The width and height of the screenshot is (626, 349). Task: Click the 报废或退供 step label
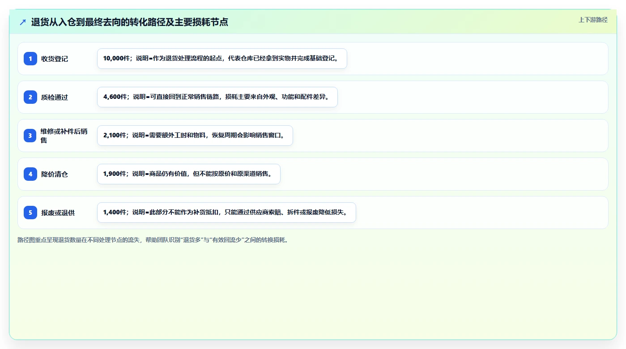point(58,213)
